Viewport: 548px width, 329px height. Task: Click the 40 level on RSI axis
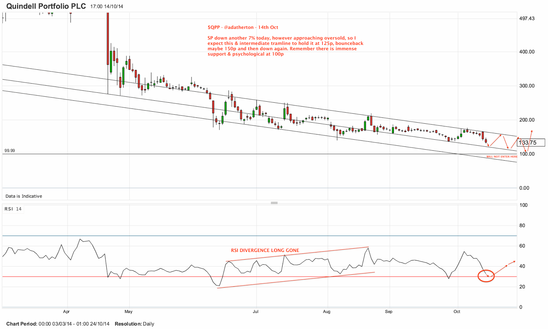coord(522,266)
